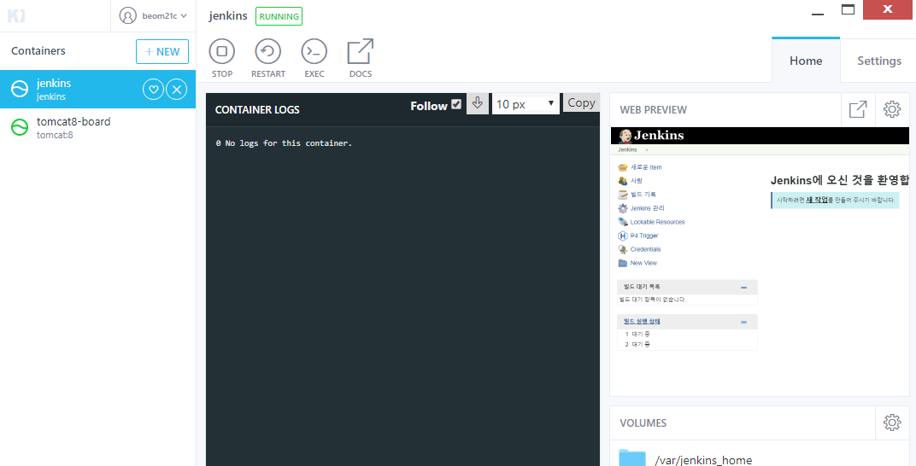Click the scroll-to-bottom arrow button
Image resolution: width=916 pixels, height=466 pixels.
click(478, 103)
